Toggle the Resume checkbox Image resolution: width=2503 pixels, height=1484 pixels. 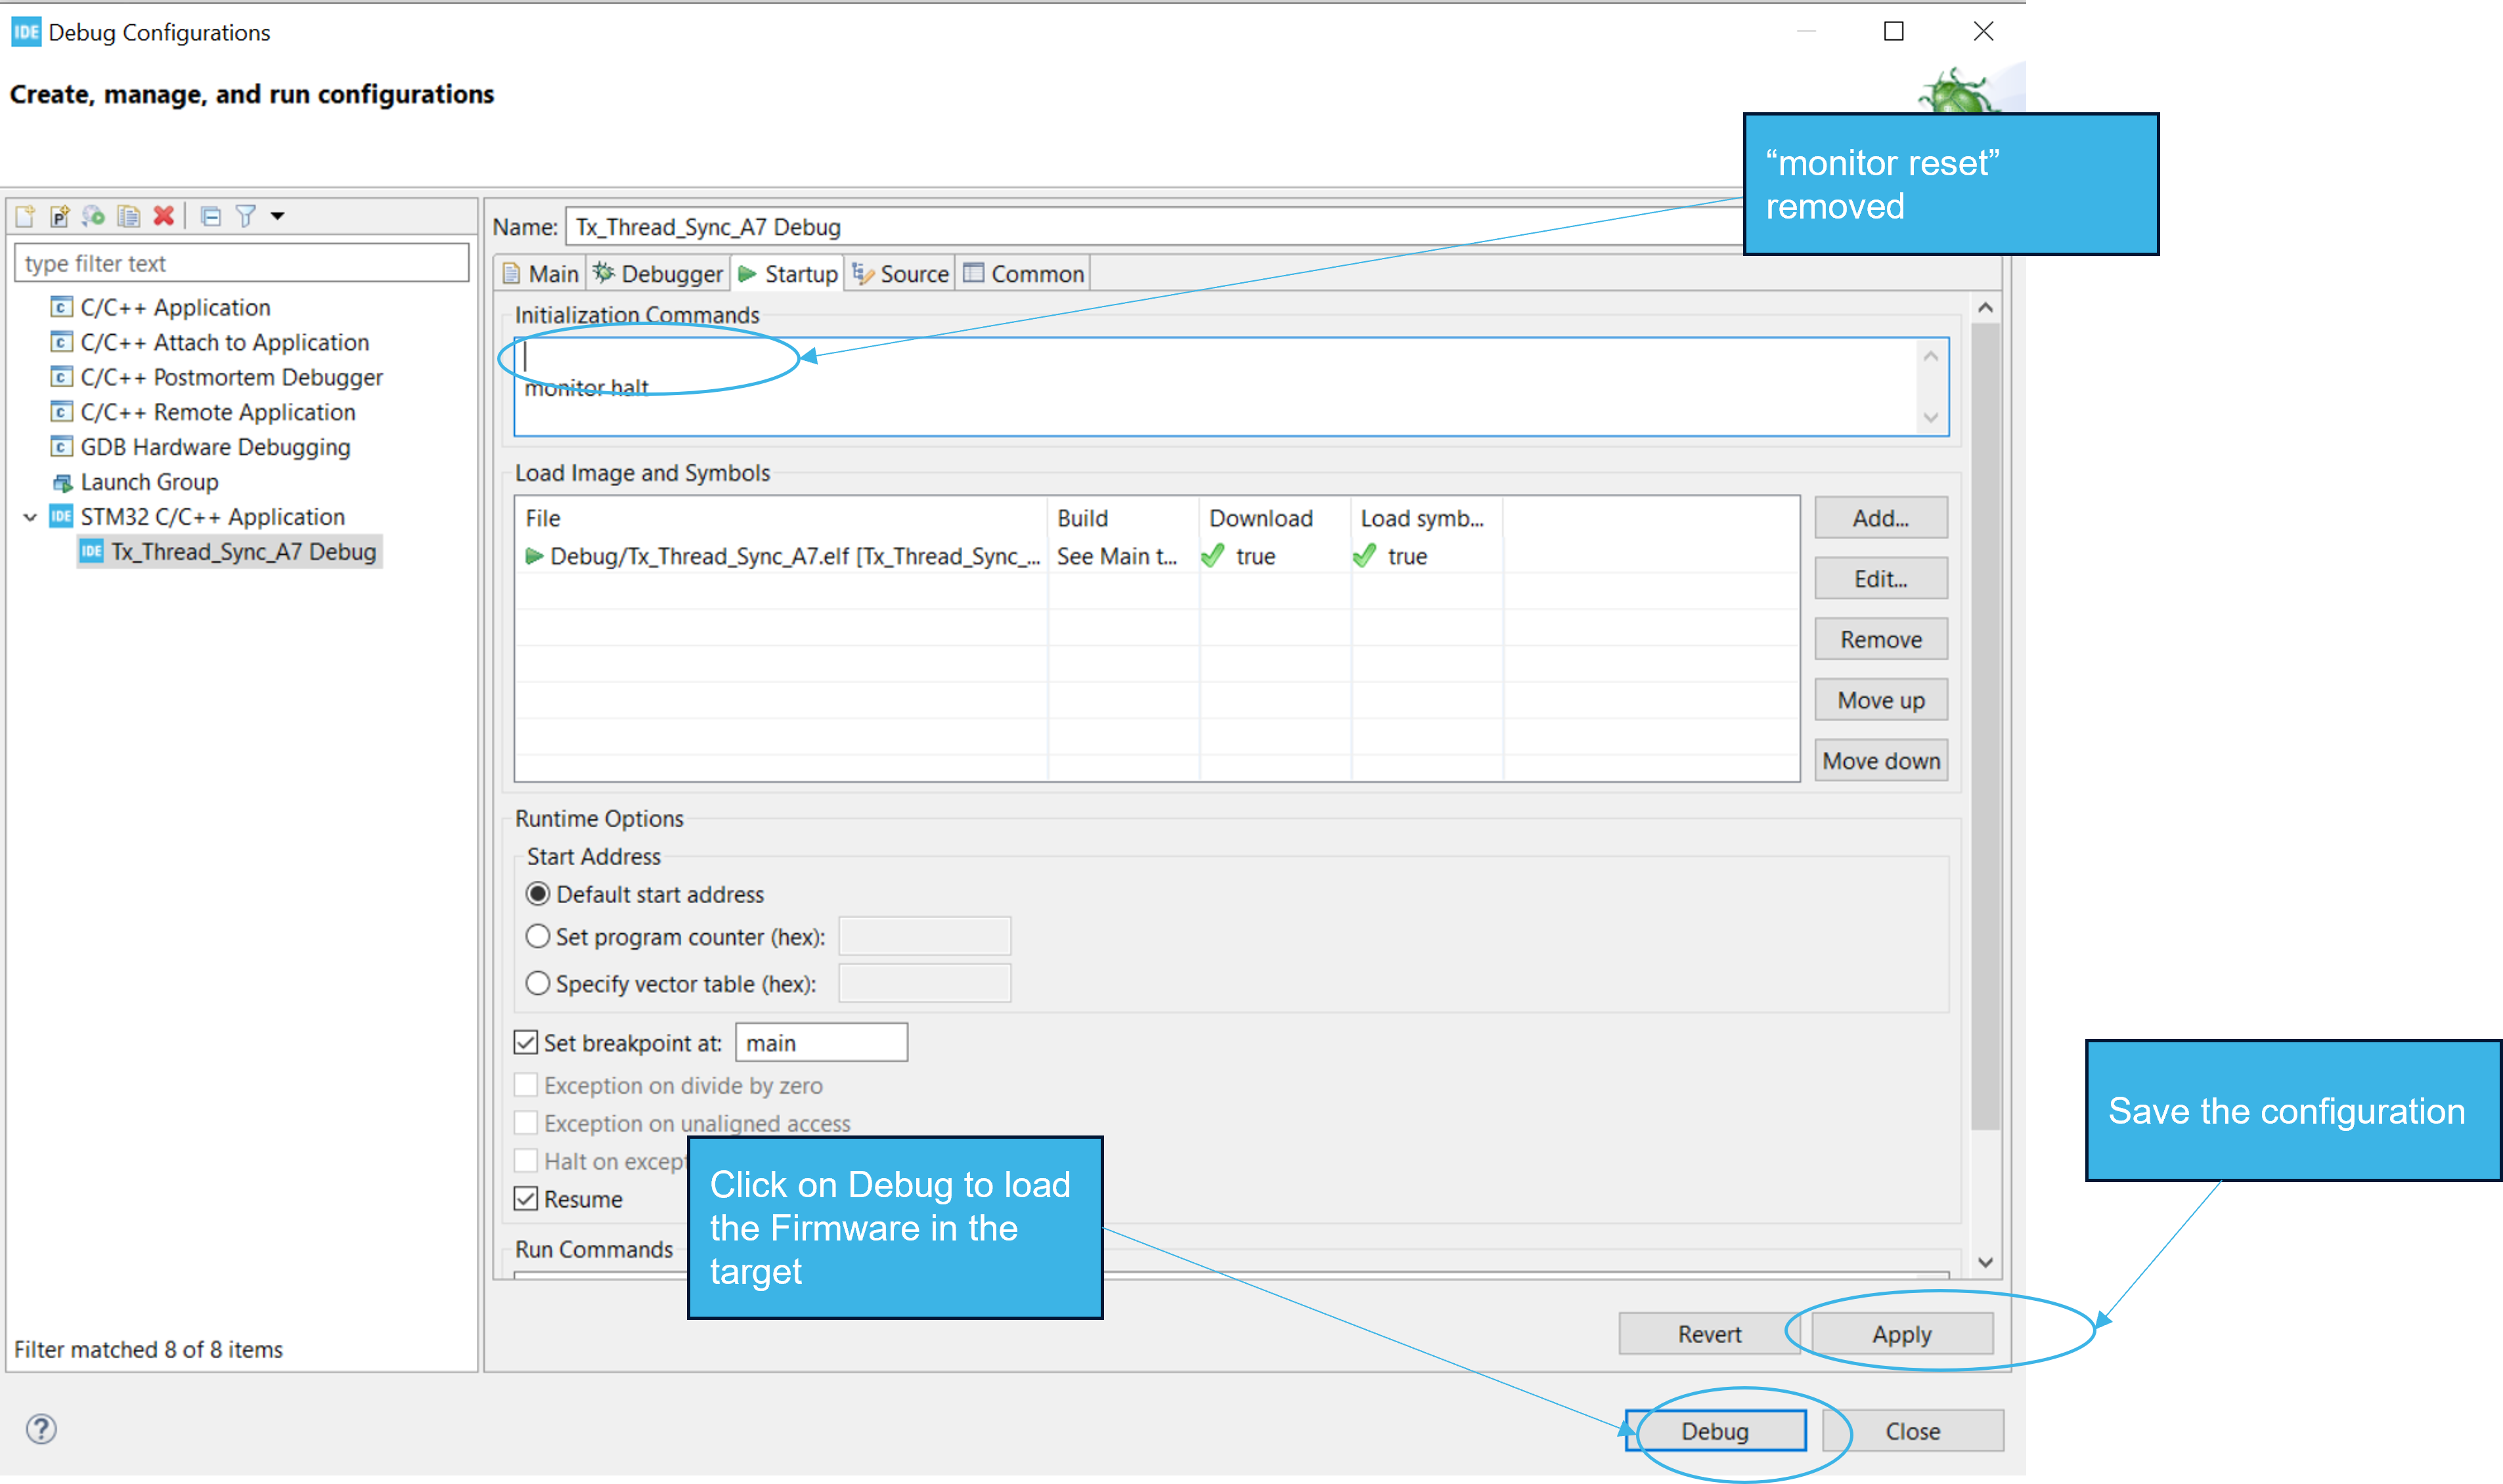pos(526,1199)
